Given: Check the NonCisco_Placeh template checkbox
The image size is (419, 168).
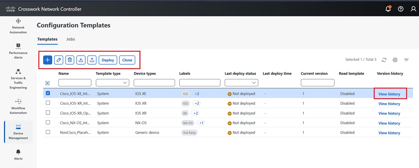Looking at the screenshot, I should pos(48,132).
